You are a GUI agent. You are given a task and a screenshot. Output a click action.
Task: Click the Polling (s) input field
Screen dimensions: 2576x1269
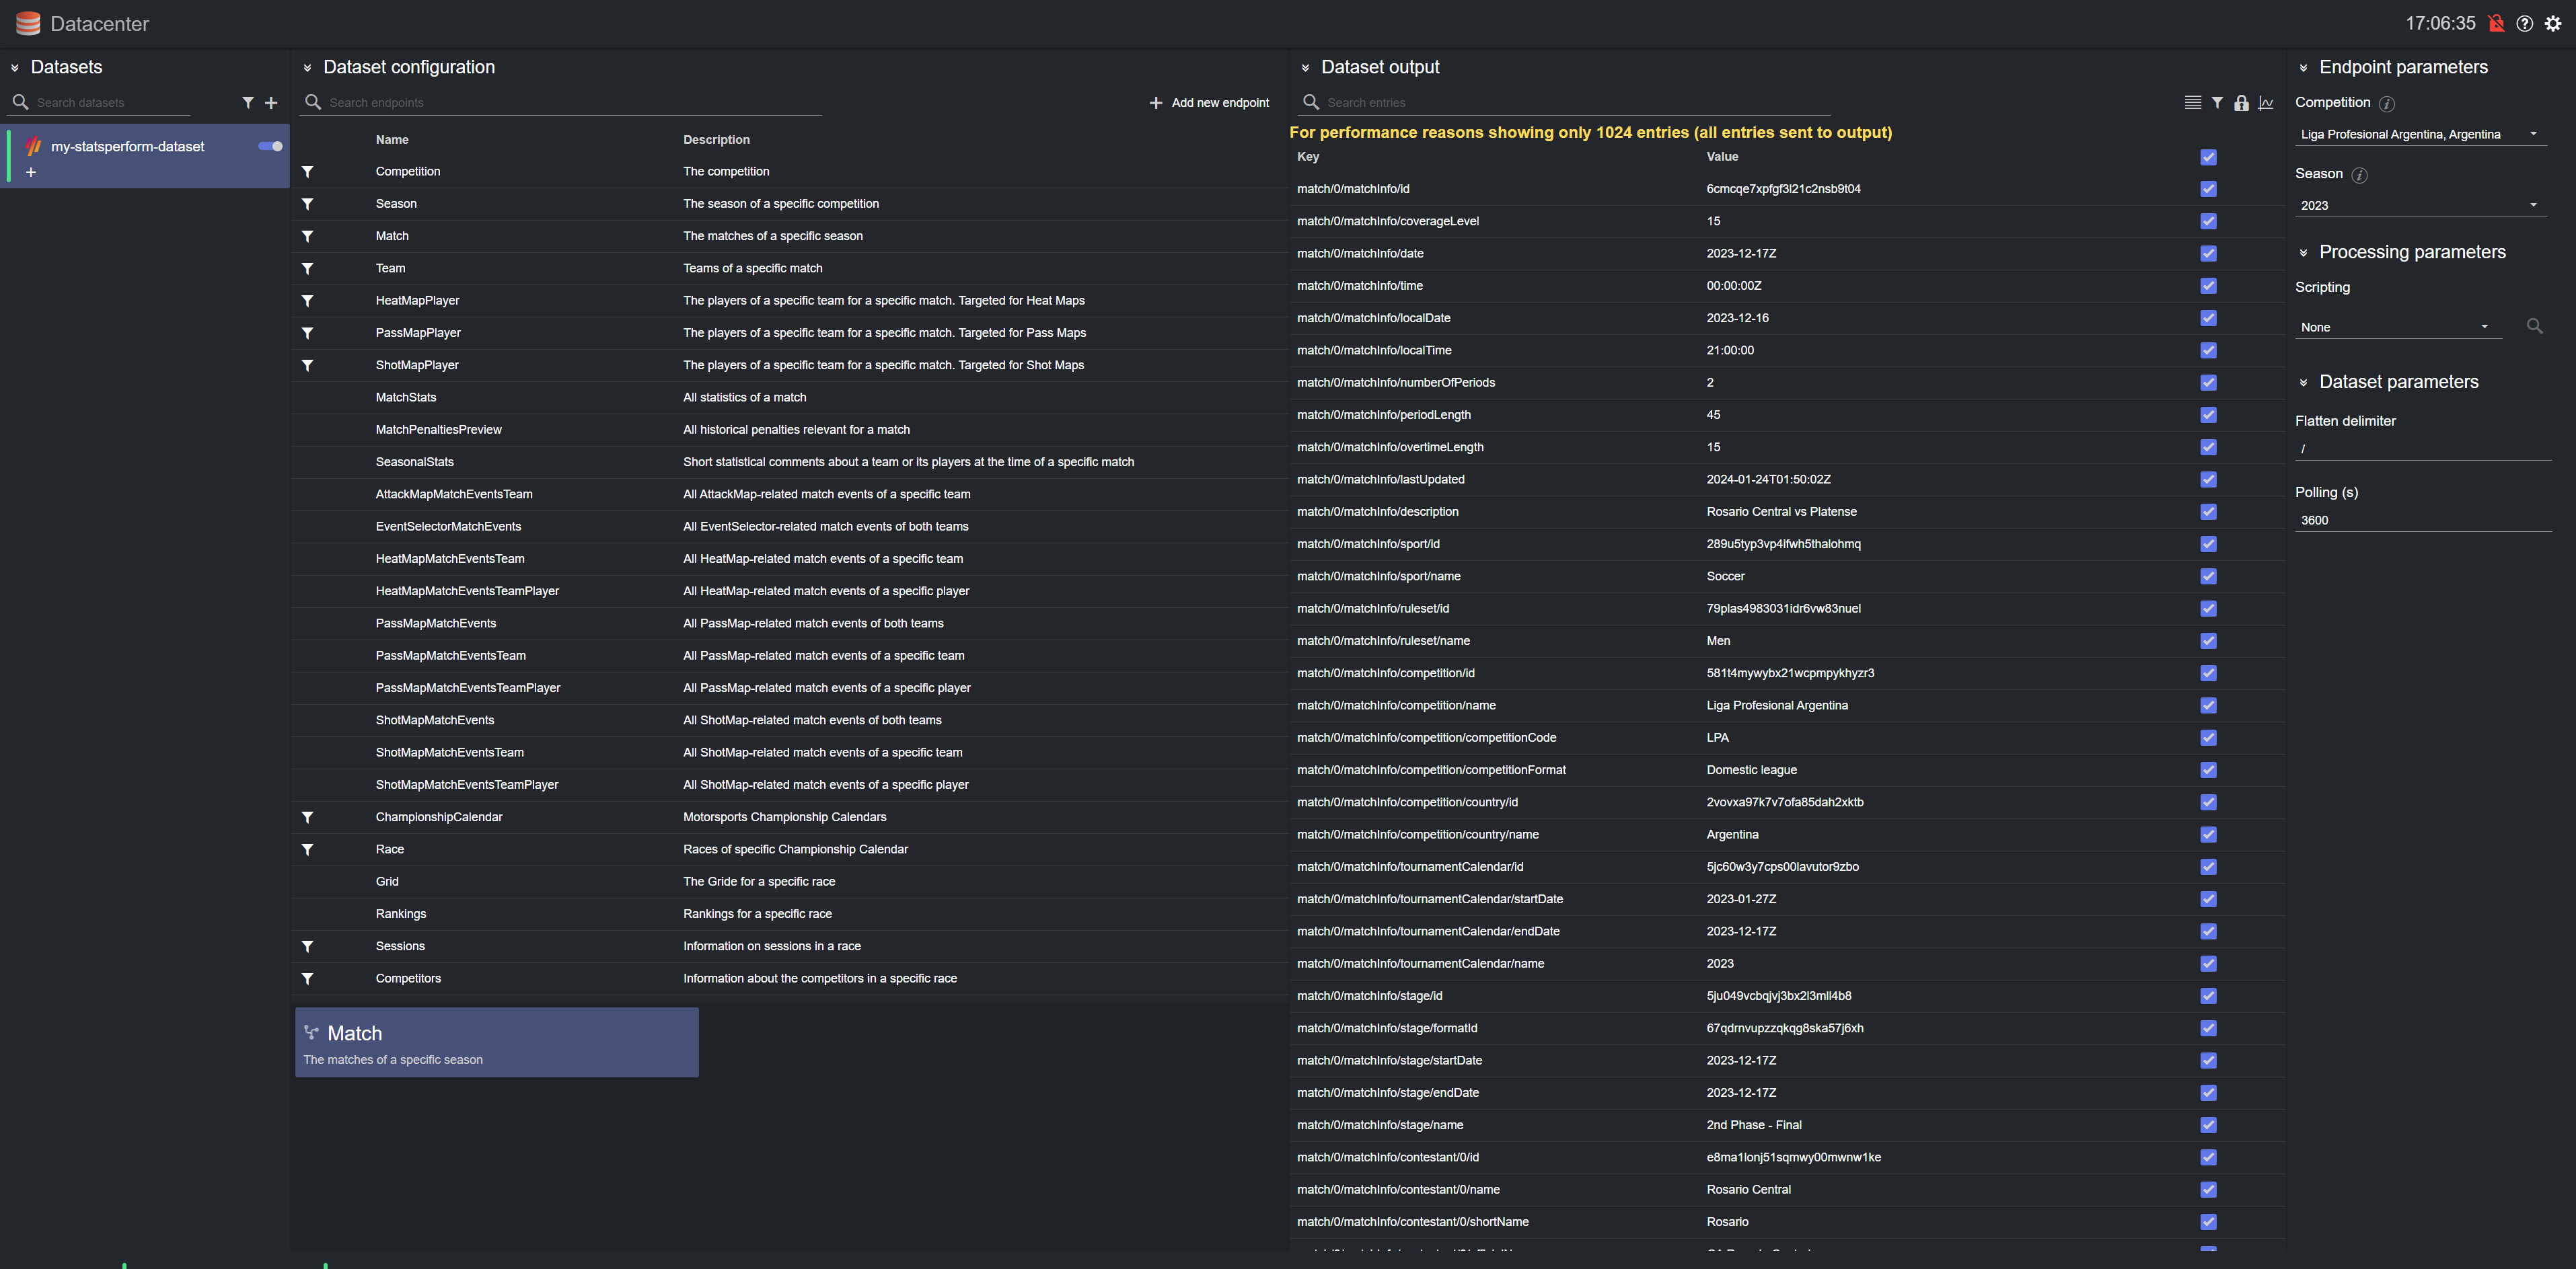coord(2420,520)
